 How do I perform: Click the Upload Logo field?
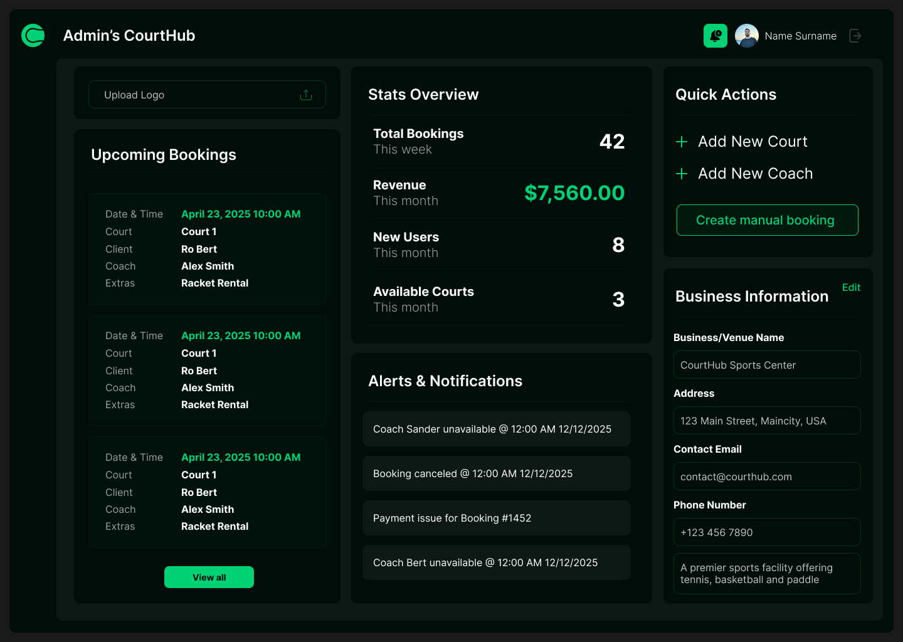pos(207,95)
